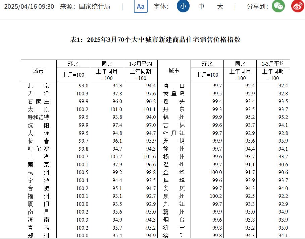Select the city cell 哈尔滨
Viewport: 305px width, 239px height.
[x=38, y=149]
